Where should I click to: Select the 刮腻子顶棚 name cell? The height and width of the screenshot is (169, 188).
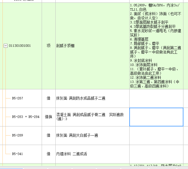(x=92, y=46)
